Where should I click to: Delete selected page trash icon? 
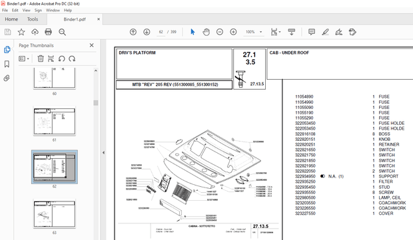tap(41, 59)
